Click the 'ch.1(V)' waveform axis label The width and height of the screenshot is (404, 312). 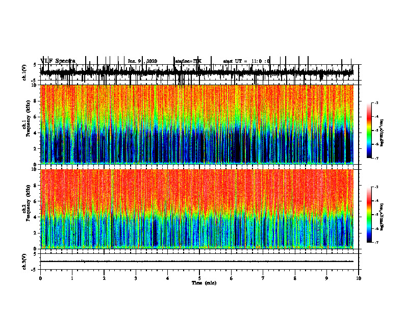point(24,72)
